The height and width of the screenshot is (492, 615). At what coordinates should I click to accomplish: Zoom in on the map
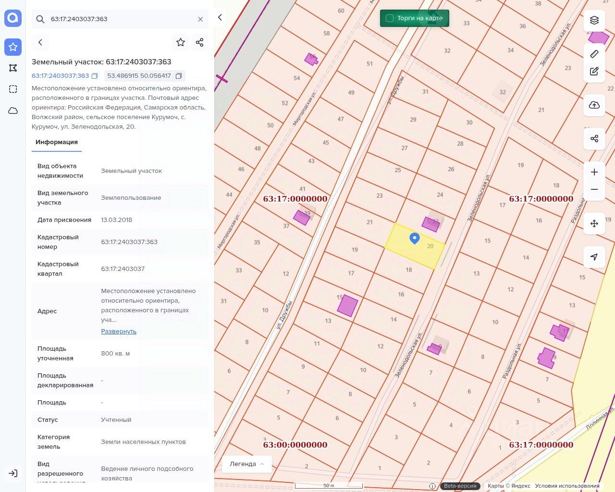click(x=594, y=172)
